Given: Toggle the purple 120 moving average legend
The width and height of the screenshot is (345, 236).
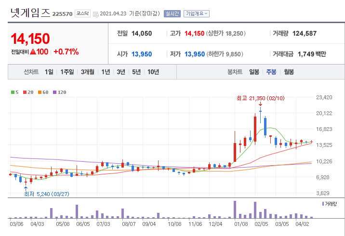Looking at the screenshot, I should (x=59, y=92).
